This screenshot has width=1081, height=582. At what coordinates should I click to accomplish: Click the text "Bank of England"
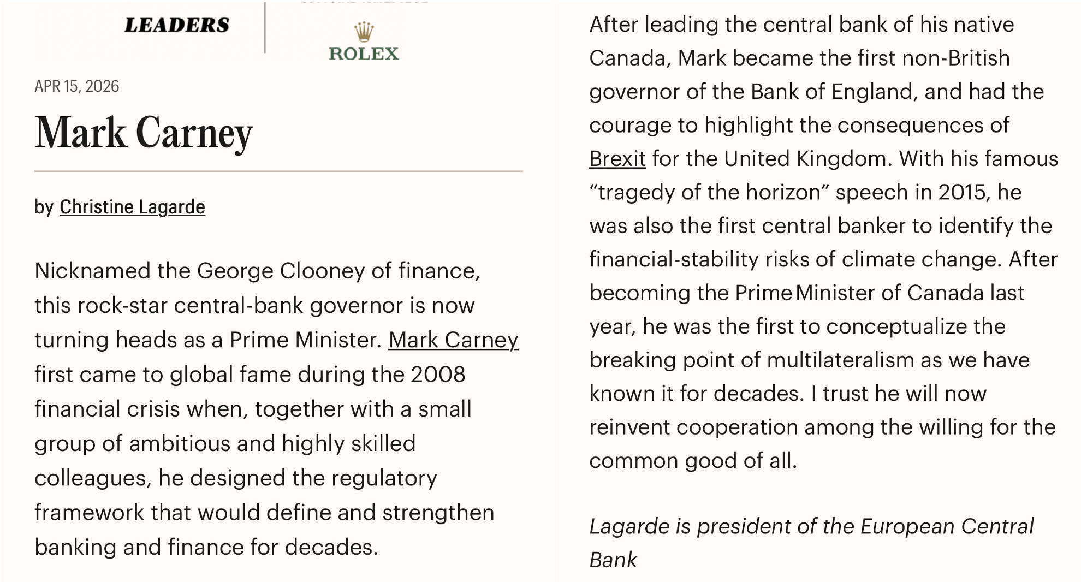[832, 92]
